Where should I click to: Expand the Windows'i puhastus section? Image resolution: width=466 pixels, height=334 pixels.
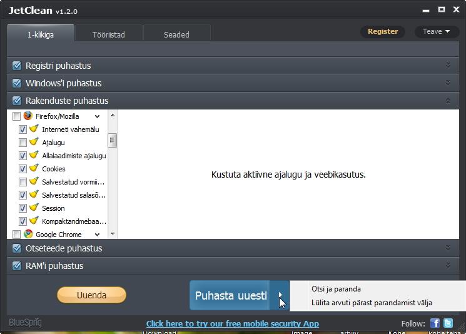448,83
